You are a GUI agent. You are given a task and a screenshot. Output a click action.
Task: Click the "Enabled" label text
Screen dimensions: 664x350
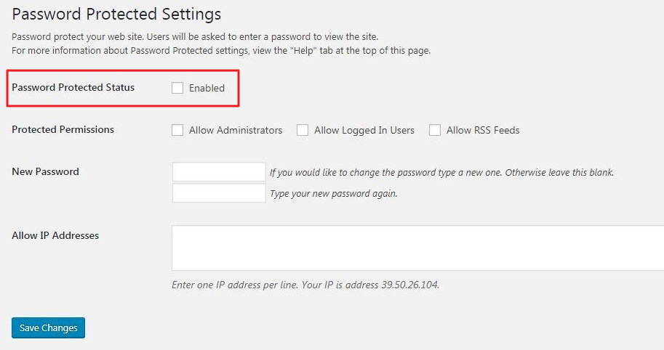tap(207, 88)
